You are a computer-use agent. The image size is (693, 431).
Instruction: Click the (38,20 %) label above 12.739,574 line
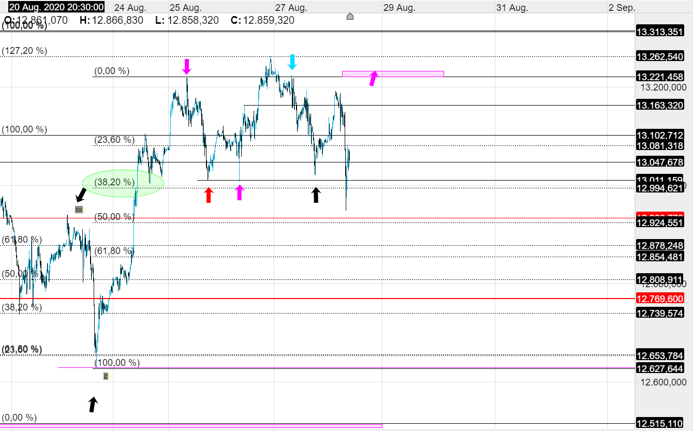pos(22,307)
